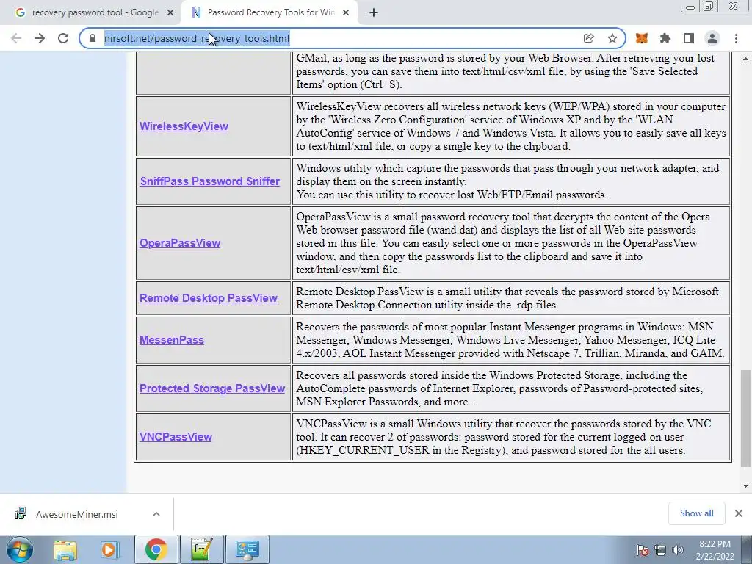Open the network tray icon
This screenshot has height=564, width=752.
(660, 550)
